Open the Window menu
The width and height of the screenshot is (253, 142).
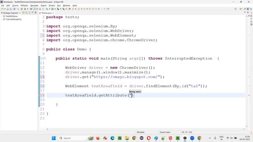pos(66,6)
